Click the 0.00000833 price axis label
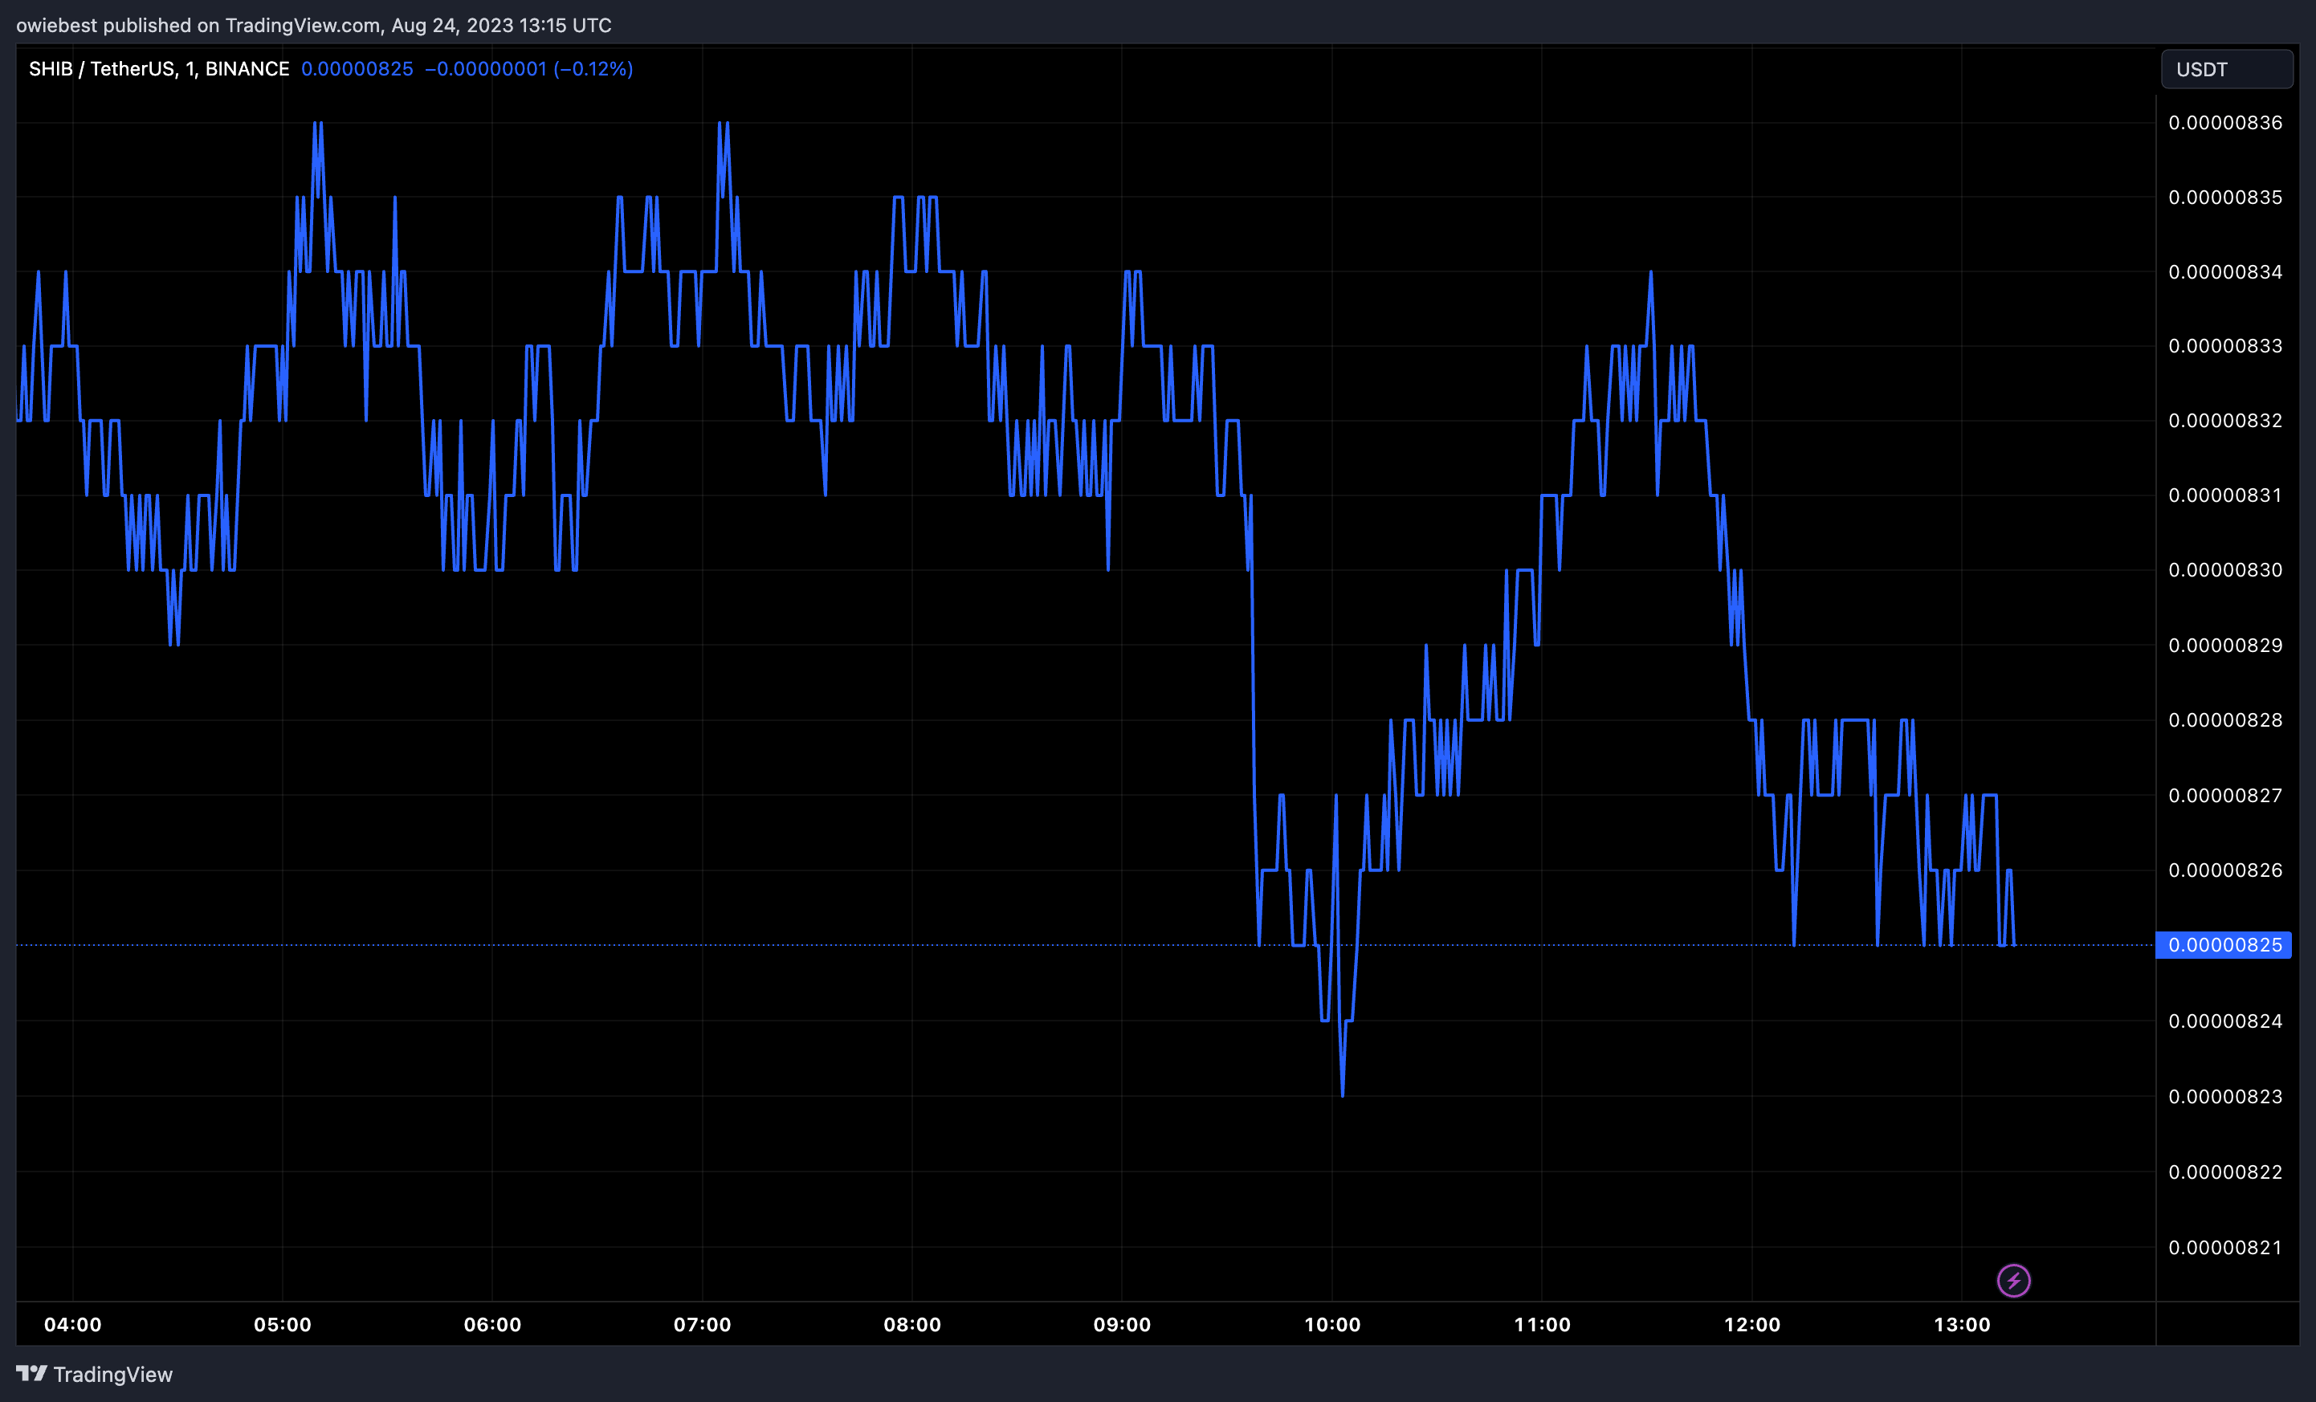2316x1402 pixels. point(2224,346)
